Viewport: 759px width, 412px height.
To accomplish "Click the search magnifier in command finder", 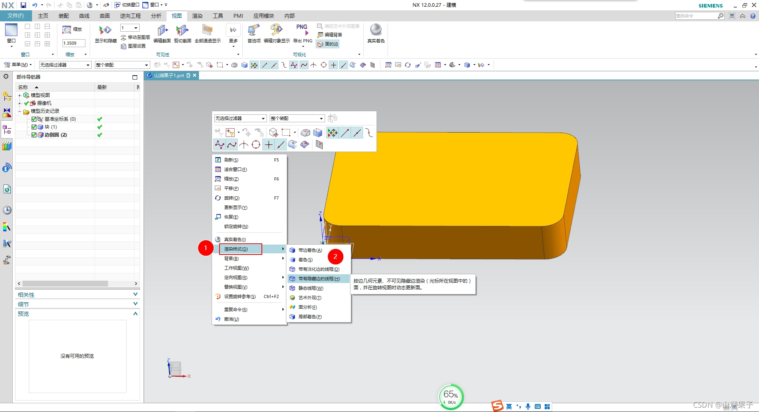I will pyautogui.click(x=721, y=16).
